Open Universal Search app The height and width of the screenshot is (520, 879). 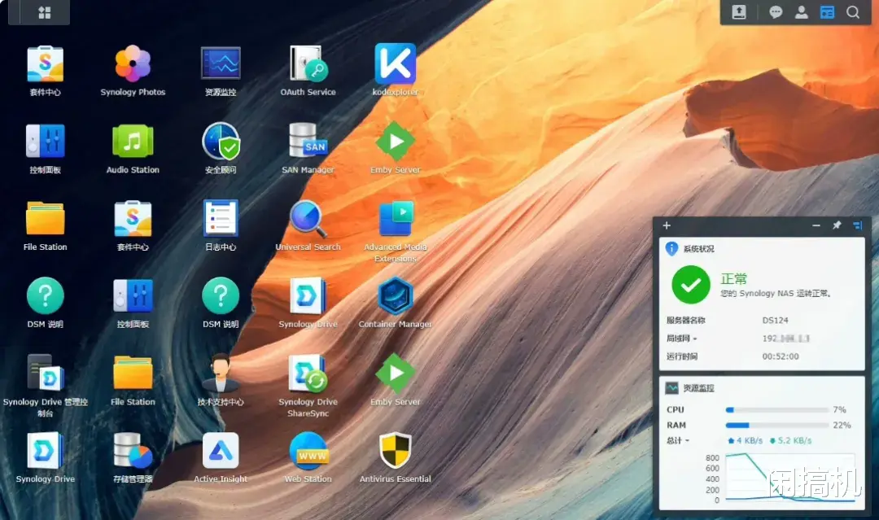coord(308,225)
